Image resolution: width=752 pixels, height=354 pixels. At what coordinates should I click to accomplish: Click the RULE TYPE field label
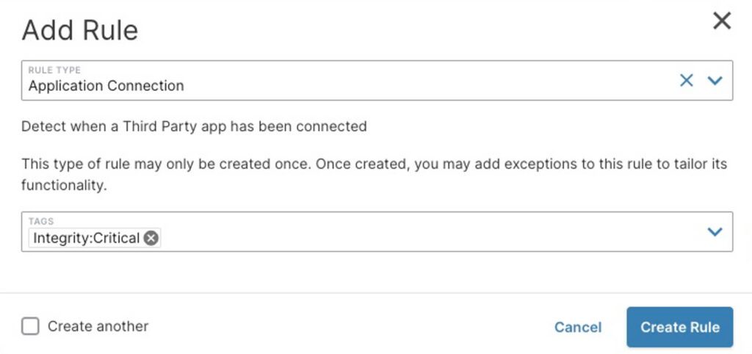[x=54, y=71]
